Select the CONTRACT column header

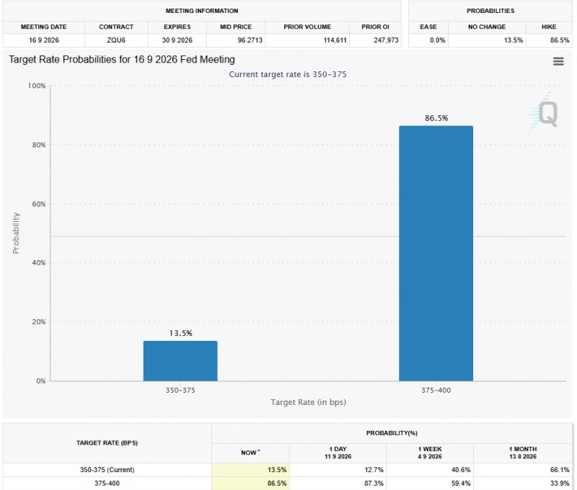116,27
